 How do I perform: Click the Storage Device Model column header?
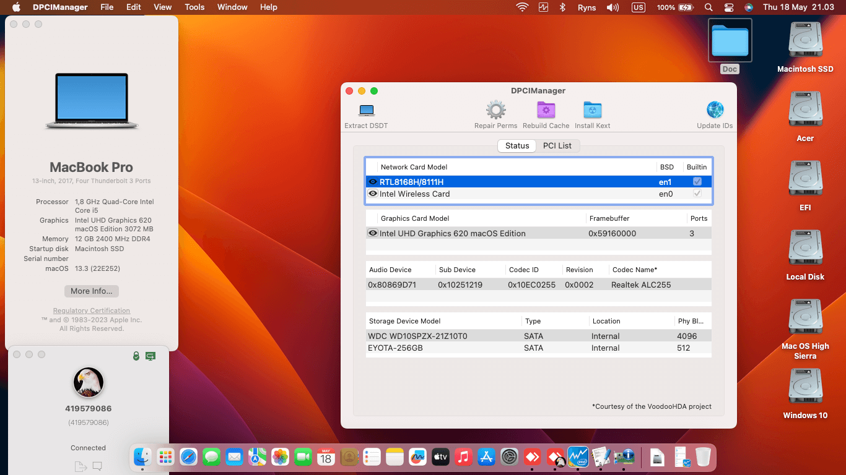pyautogui.click(x=405, y=321)
